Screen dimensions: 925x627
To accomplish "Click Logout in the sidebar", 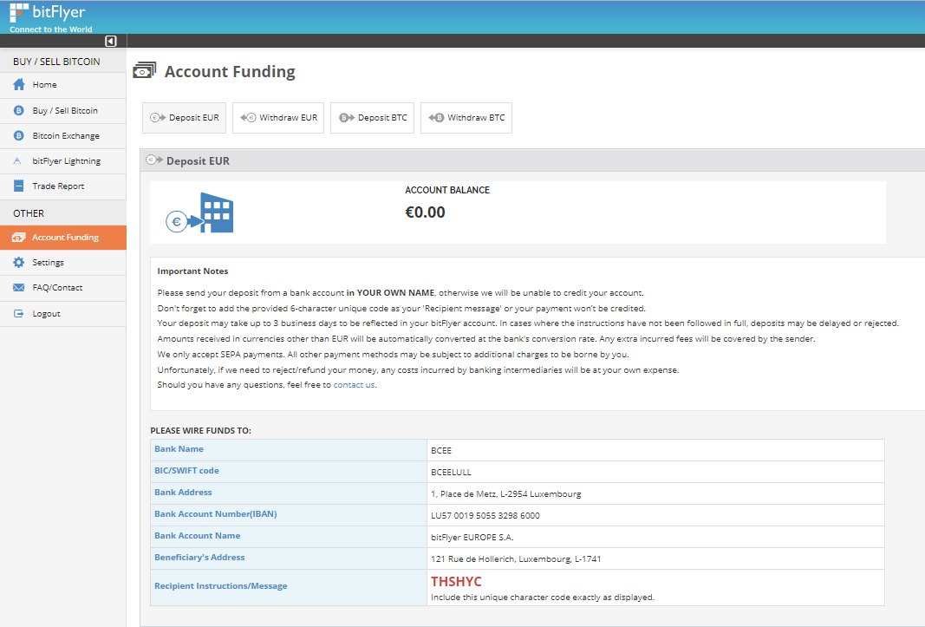I will click(63, 314).
